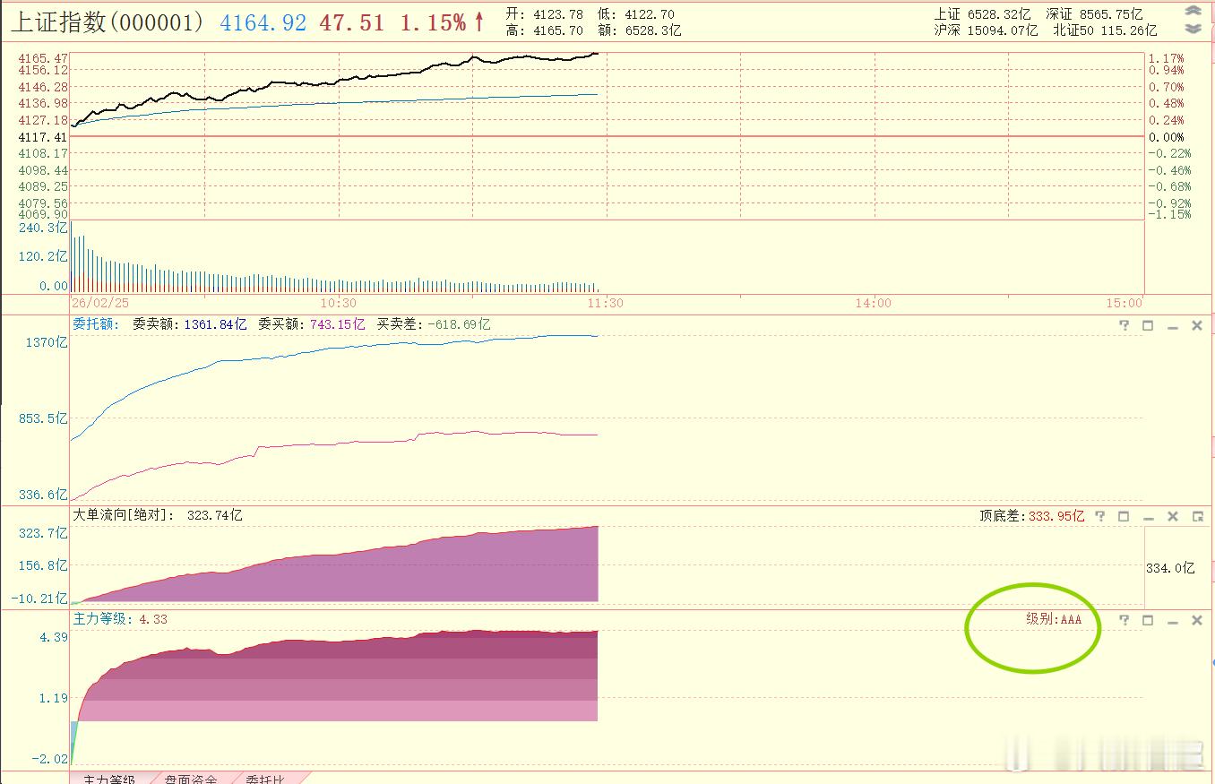
Task: Select the index price 4164.92
Action: [x=263, y=23]
